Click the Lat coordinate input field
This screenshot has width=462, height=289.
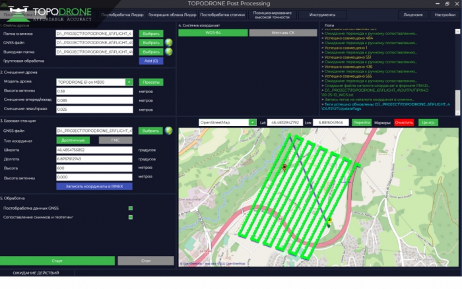point(284,122)
